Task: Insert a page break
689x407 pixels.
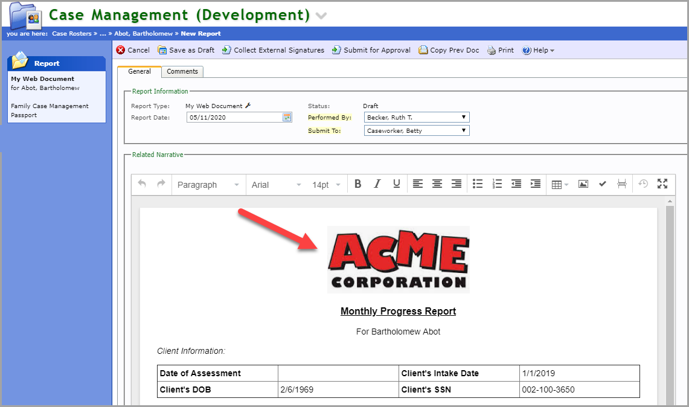Action: [x=622, y=184]
